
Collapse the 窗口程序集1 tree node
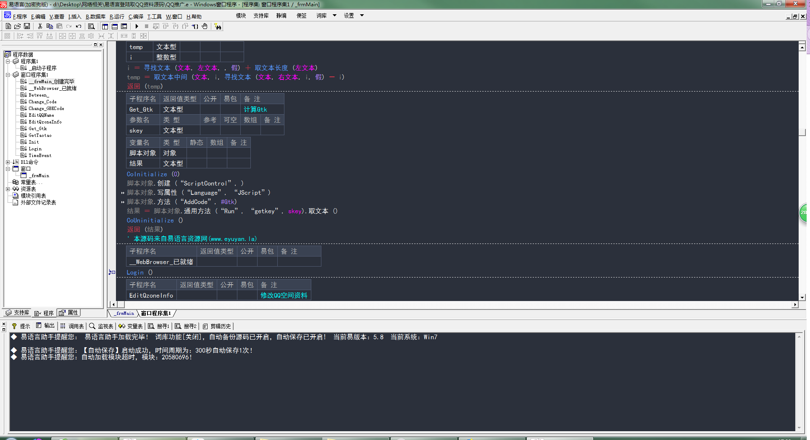pos(8,75)
